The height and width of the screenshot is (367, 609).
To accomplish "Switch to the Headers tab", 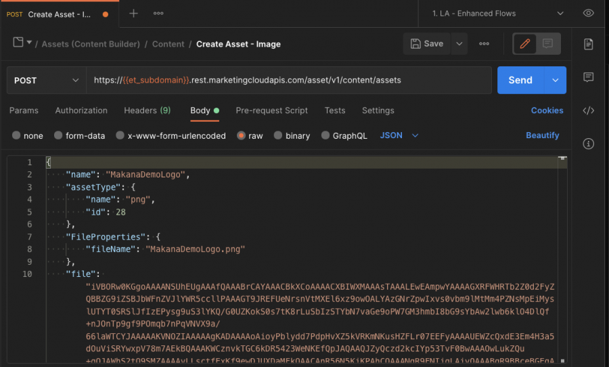I will pos(148,110).
